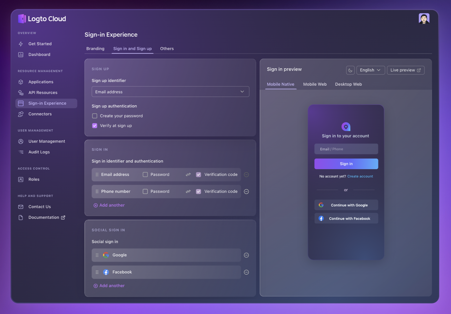
Task: Check Password for Phone number sign-in
Action: pos(145,192)
